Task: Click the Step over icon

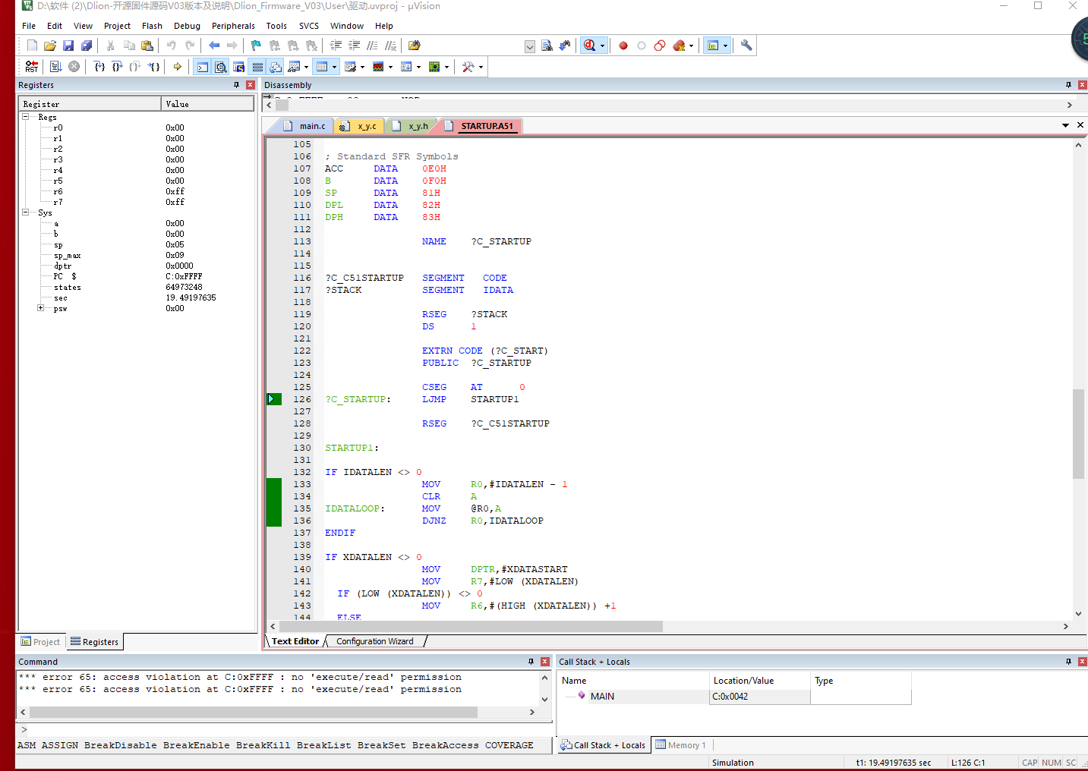Action: coord(118,67)
